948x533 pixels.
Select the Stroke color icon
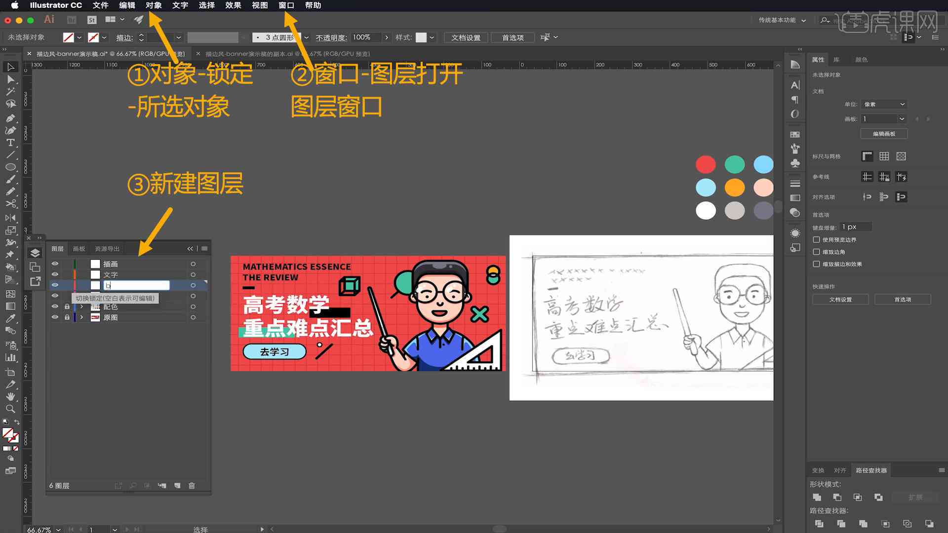(94, 37)
